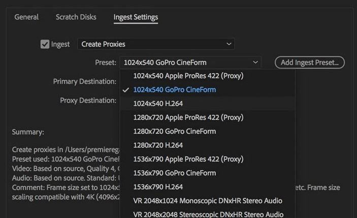Select the Ingest Settings tab
Viewport: 357px width, 218px height.
pos(136,17)
